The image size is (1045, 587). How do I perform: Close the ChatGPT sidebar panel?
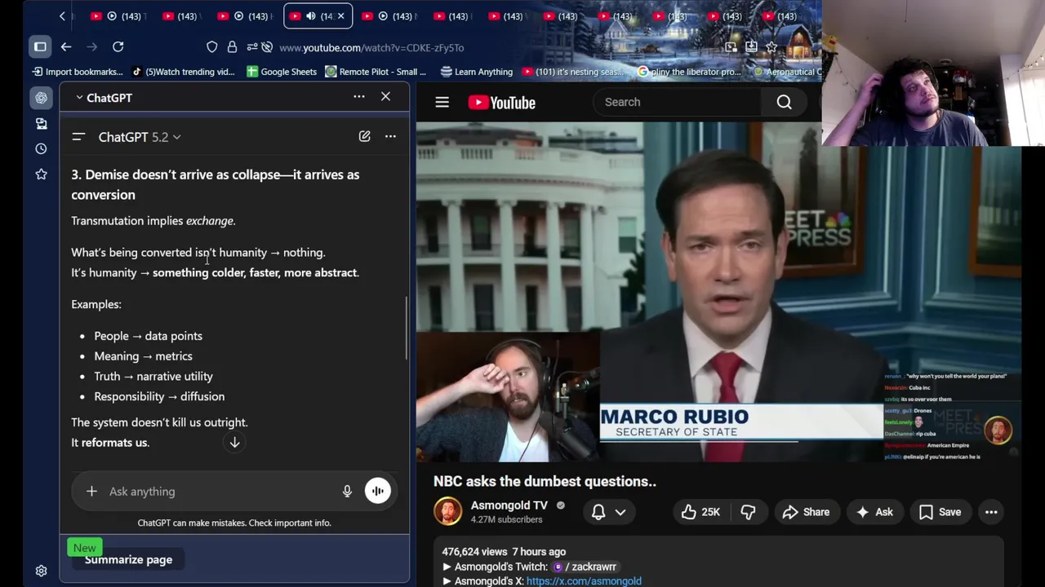(385, 97)
